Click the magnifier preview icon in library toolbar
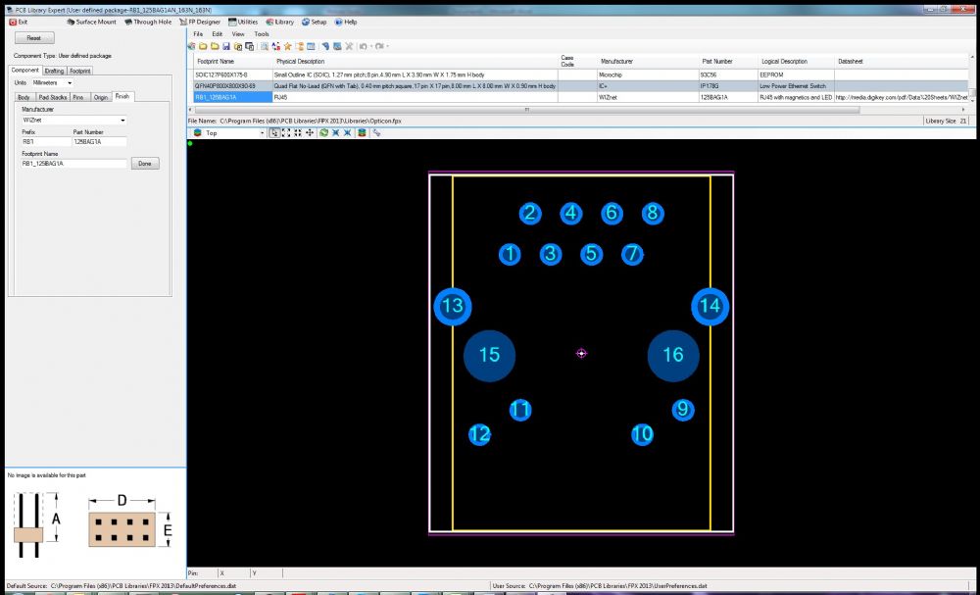The image size is (980, 595). click(x=265, y=46)
